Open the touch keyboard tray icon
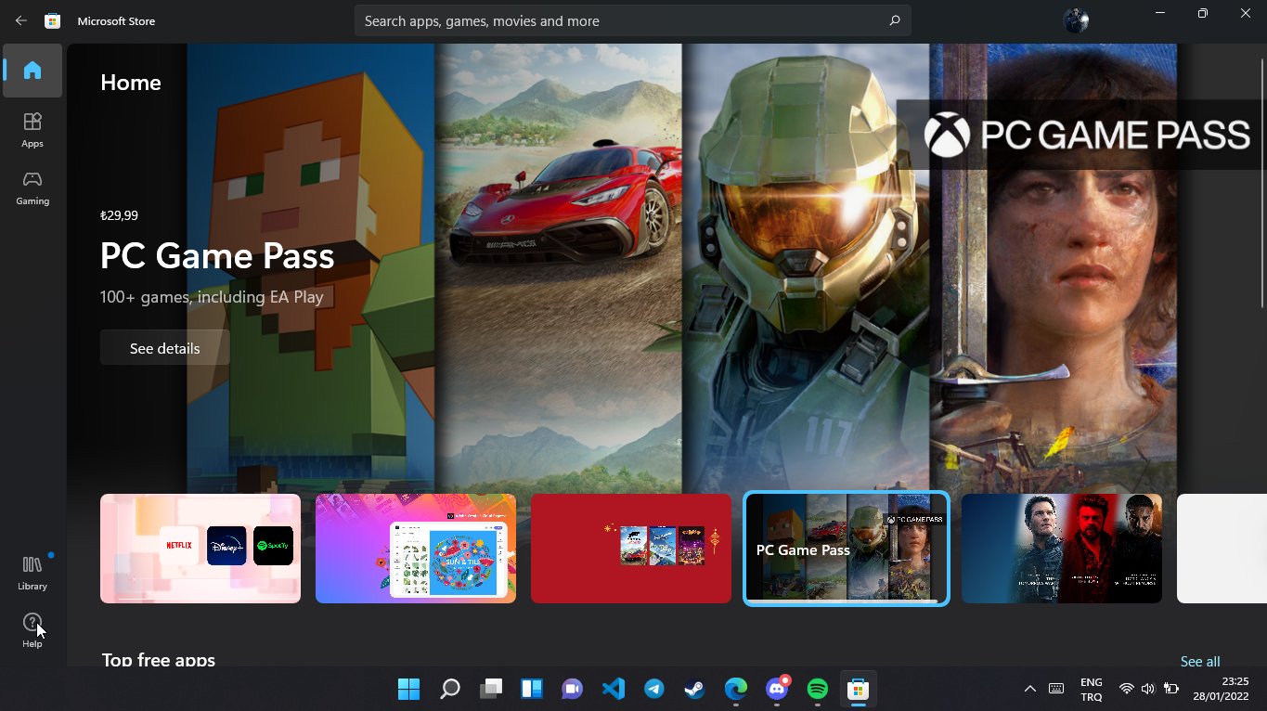Screen dimensions: 1267x711 (x=1056, y=689)
